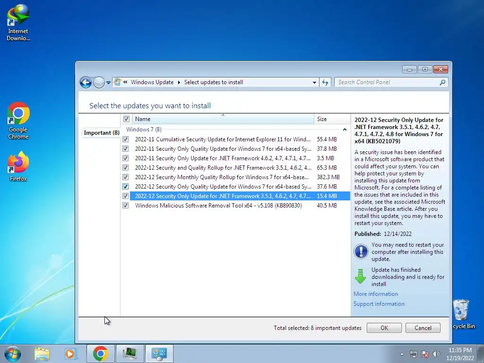Expand breadcrumb double-chevron in address bar
The height and width of the screenshot is (363, 484).
125,82
